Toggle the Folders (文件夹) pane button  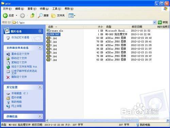pos(58,16)
